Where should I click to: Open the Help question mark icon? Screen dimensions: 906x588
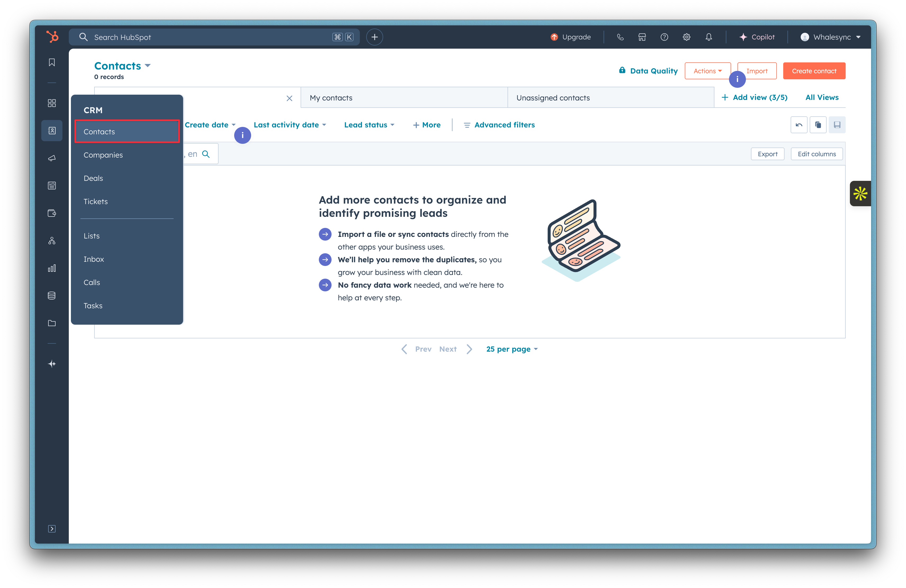664,37
